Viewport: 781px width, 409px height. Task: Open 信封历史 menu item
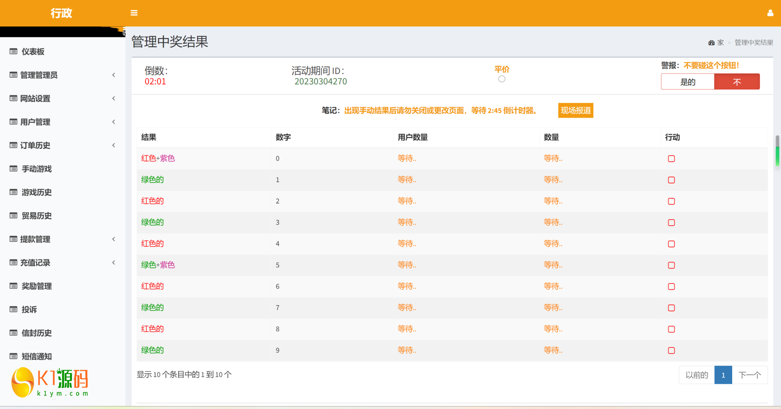pos(37,333)
